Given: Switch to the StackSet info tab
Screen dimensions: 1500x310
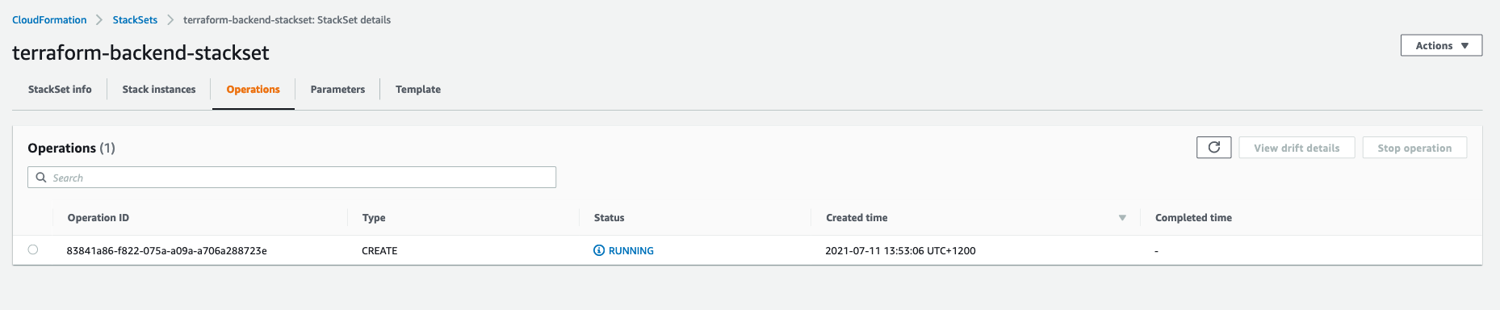Looking at the screenshot, I should 60,90.
